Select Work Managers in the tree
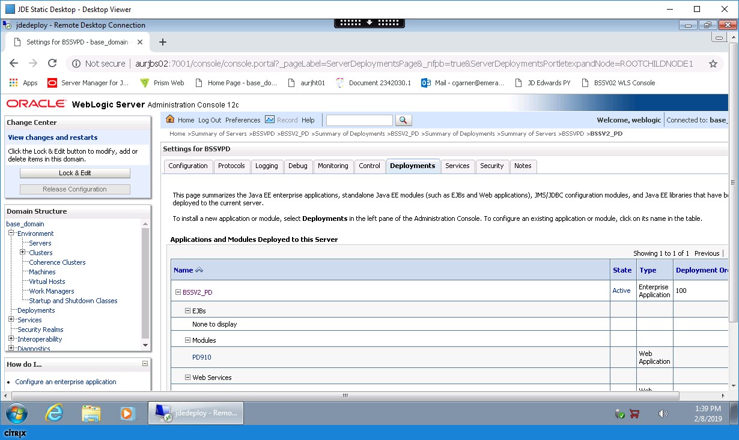 click(x=52, y=291)
